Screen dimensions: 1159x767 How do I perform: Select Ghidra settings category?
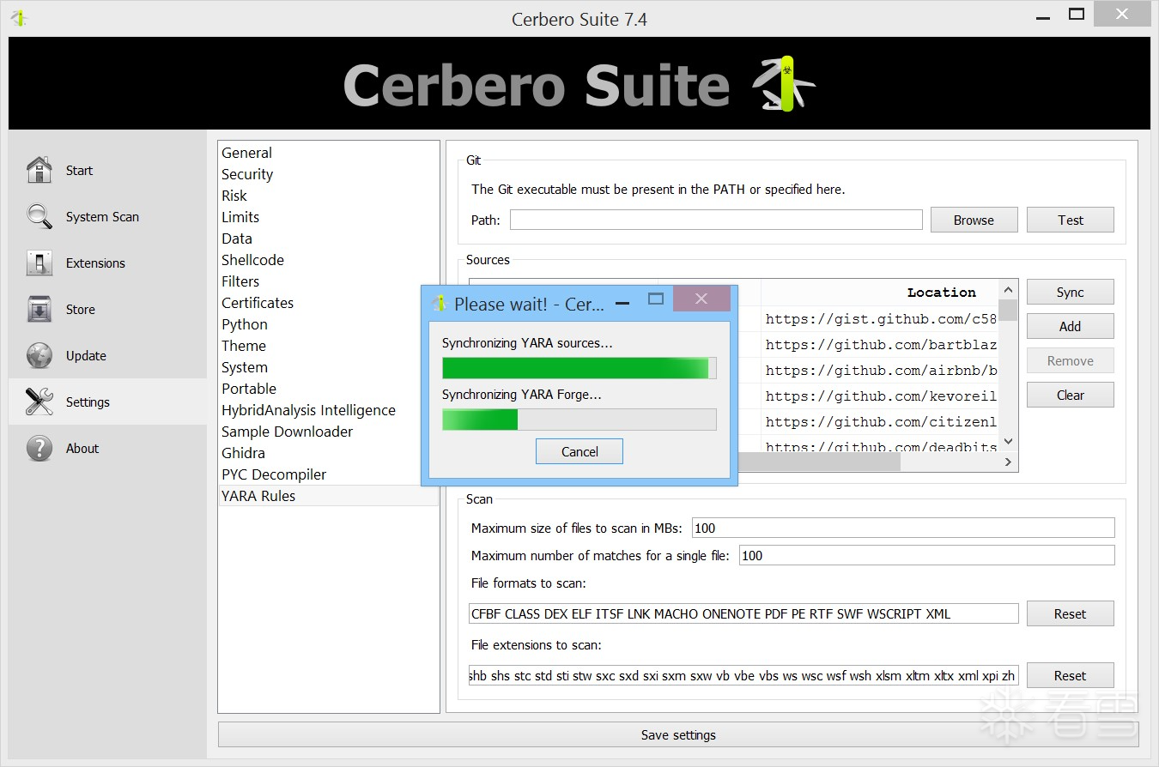[x=328, y=453]
